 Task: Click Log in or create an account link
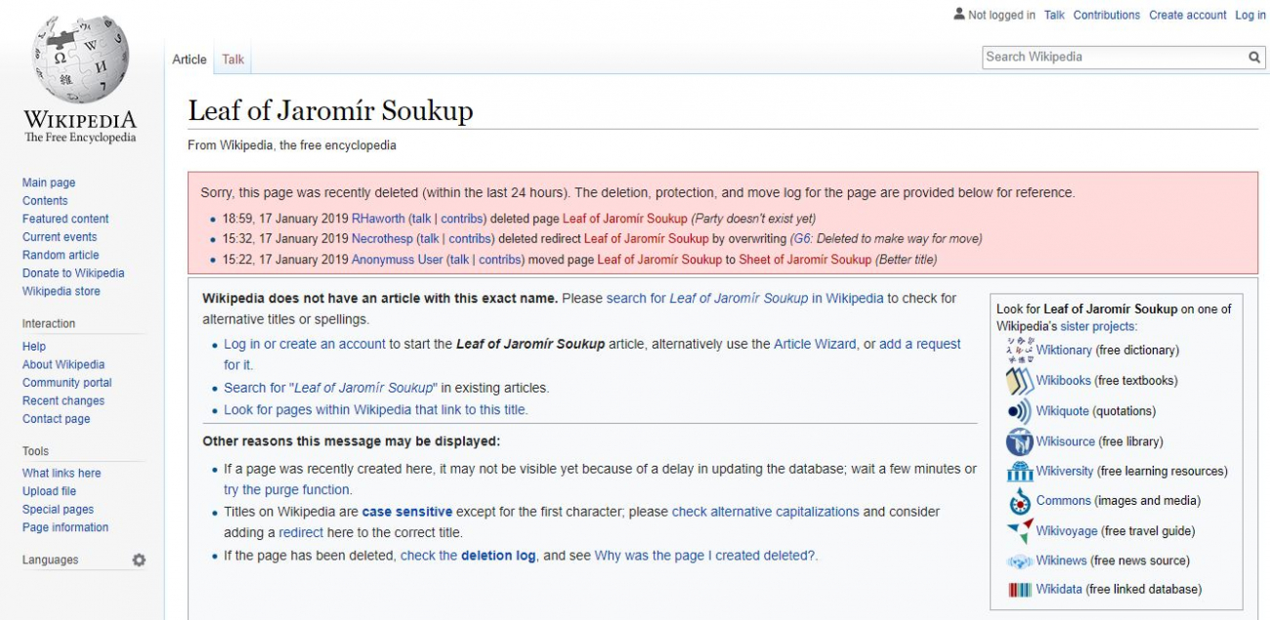pos(305,344)
